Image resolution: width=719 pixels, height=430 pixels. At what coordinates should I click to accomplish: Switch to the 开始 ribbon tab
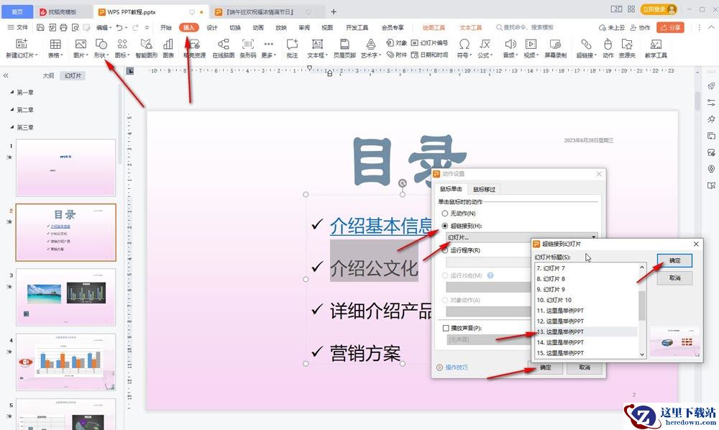(x=165, y=27)
